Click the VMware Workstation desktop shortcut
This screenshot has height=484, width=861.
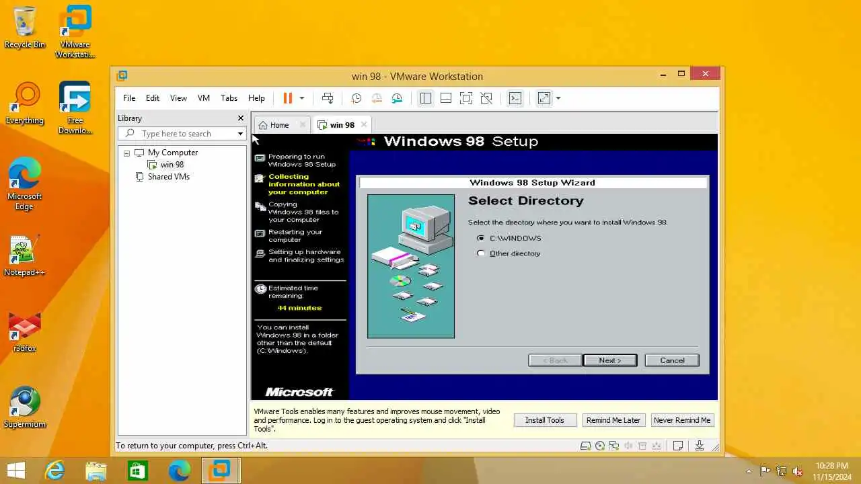click(75, 32)
